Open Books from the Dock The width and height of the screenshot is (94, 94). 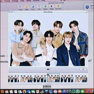pos(60,91)
